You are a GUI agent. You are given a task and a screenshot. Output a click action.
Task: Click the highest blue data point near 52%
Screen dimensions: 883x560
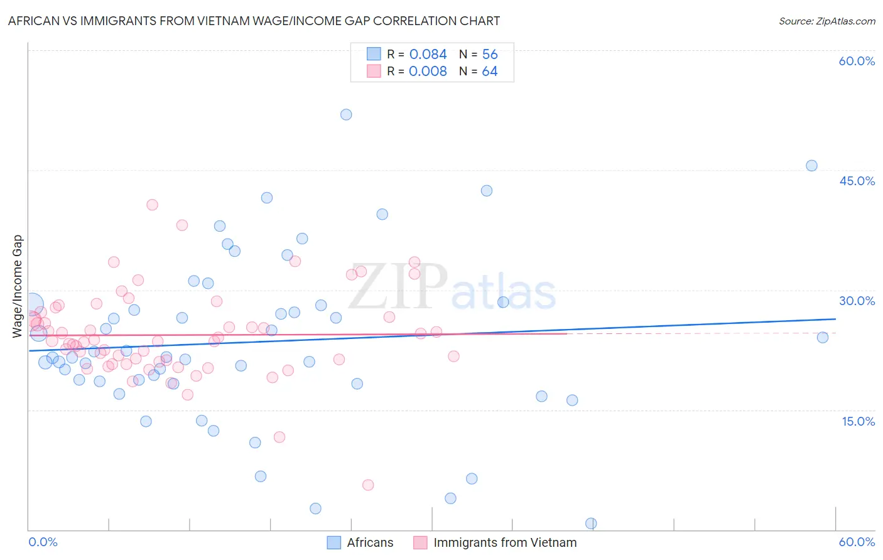[x=346, y=114]
